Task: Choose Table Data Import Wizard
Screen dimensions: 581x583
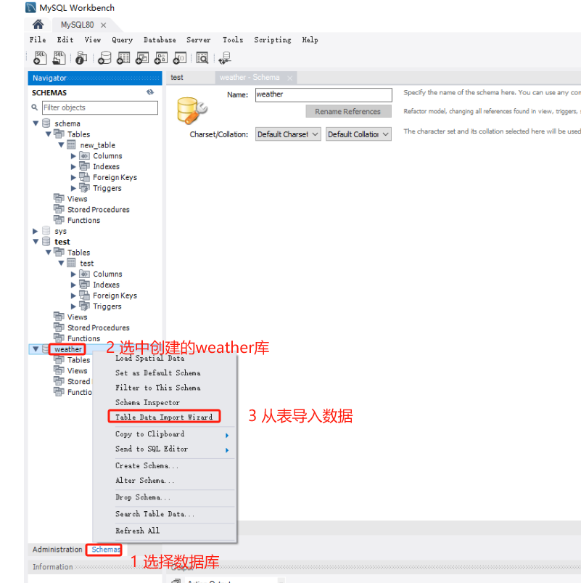Action: (x=164, y=417)
